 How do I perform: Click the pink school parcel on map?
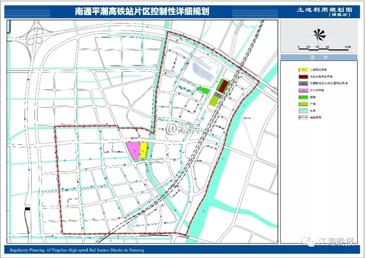click(133, 150)
